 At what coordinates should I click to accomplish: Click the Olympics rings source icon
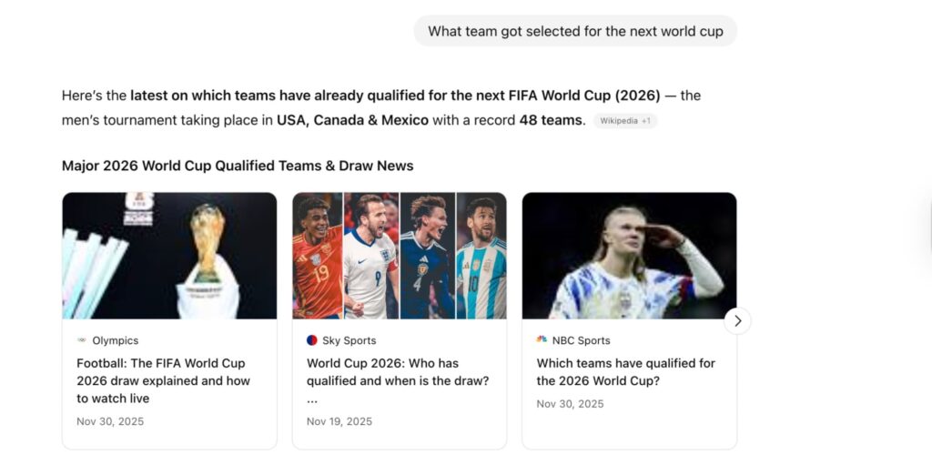pyautogui.click(x=82, y=340)
